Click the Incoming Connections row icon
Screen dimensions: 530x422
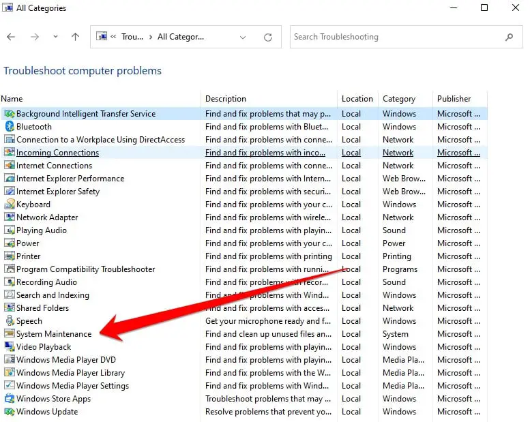10,153
